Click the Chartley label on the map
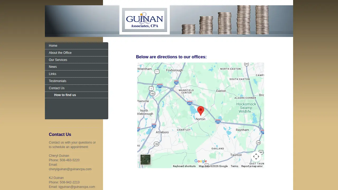The width and height of the screenshot is (338, 190). tap(184, 130)
